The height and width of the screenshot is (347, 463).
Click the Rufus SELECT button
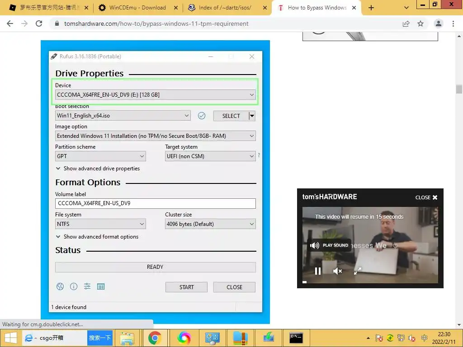tap(231, 116)
